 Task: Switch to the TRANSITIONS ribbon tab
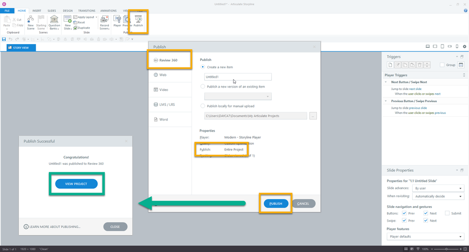click(x=87, y=10)
